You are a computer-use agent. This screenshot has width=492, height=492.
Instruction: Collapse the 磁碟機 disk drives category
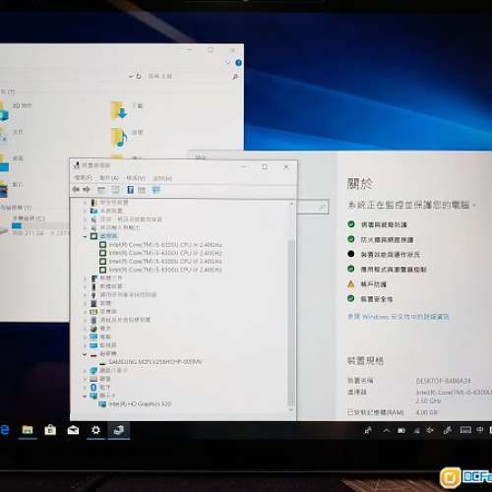pos(85,354)
